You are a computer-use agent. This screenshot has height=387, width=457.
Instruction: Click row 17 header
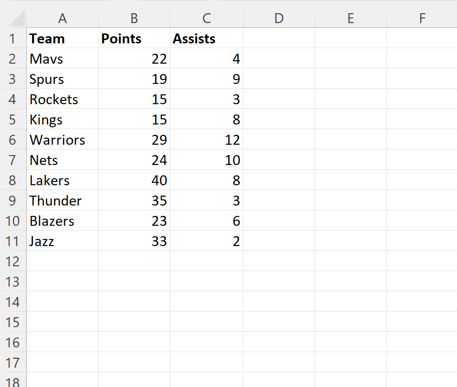[13, 363]
